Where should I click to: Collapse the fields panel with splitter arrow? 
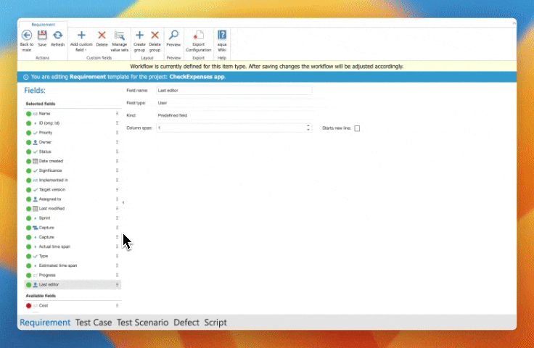tap(123, 202)
